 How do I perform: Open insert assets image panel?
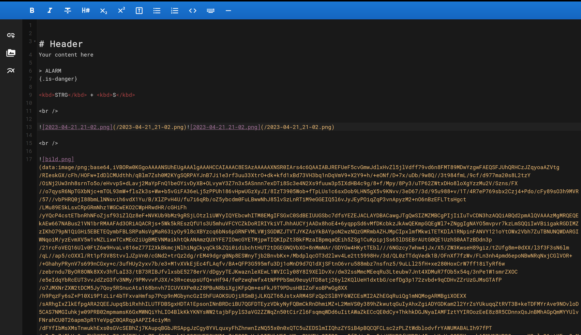pyautogui.click(x=11, y=53)
